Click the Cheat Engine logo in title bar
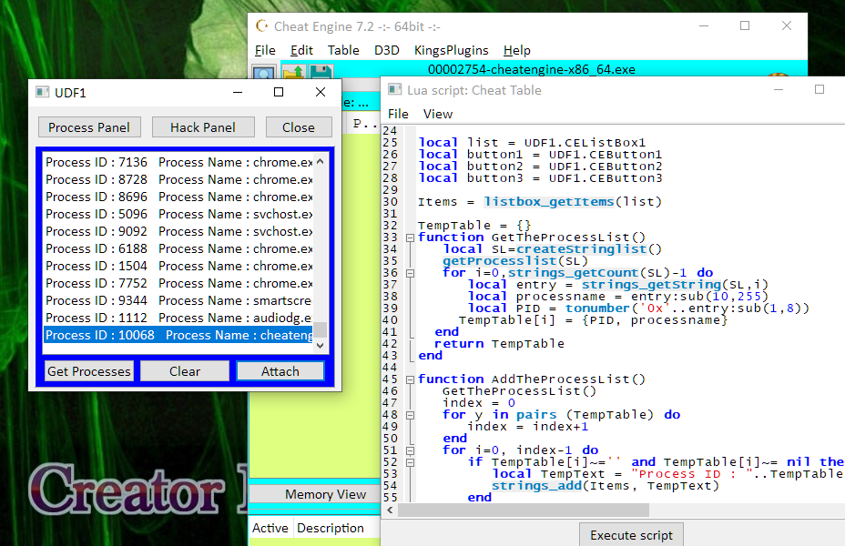 261,26
